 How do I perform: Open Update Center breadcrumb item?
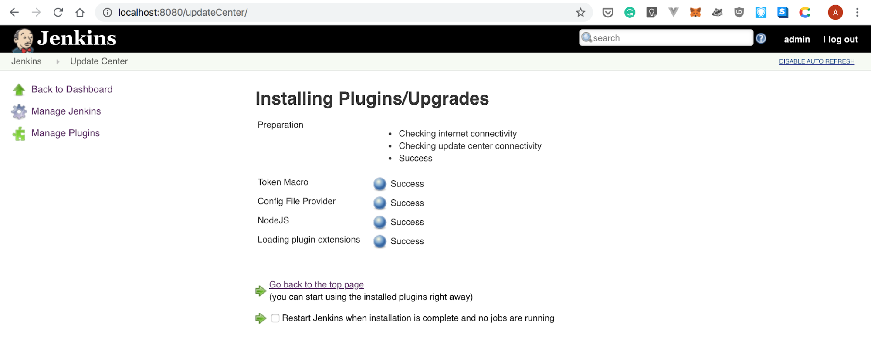tap(99, 61)
